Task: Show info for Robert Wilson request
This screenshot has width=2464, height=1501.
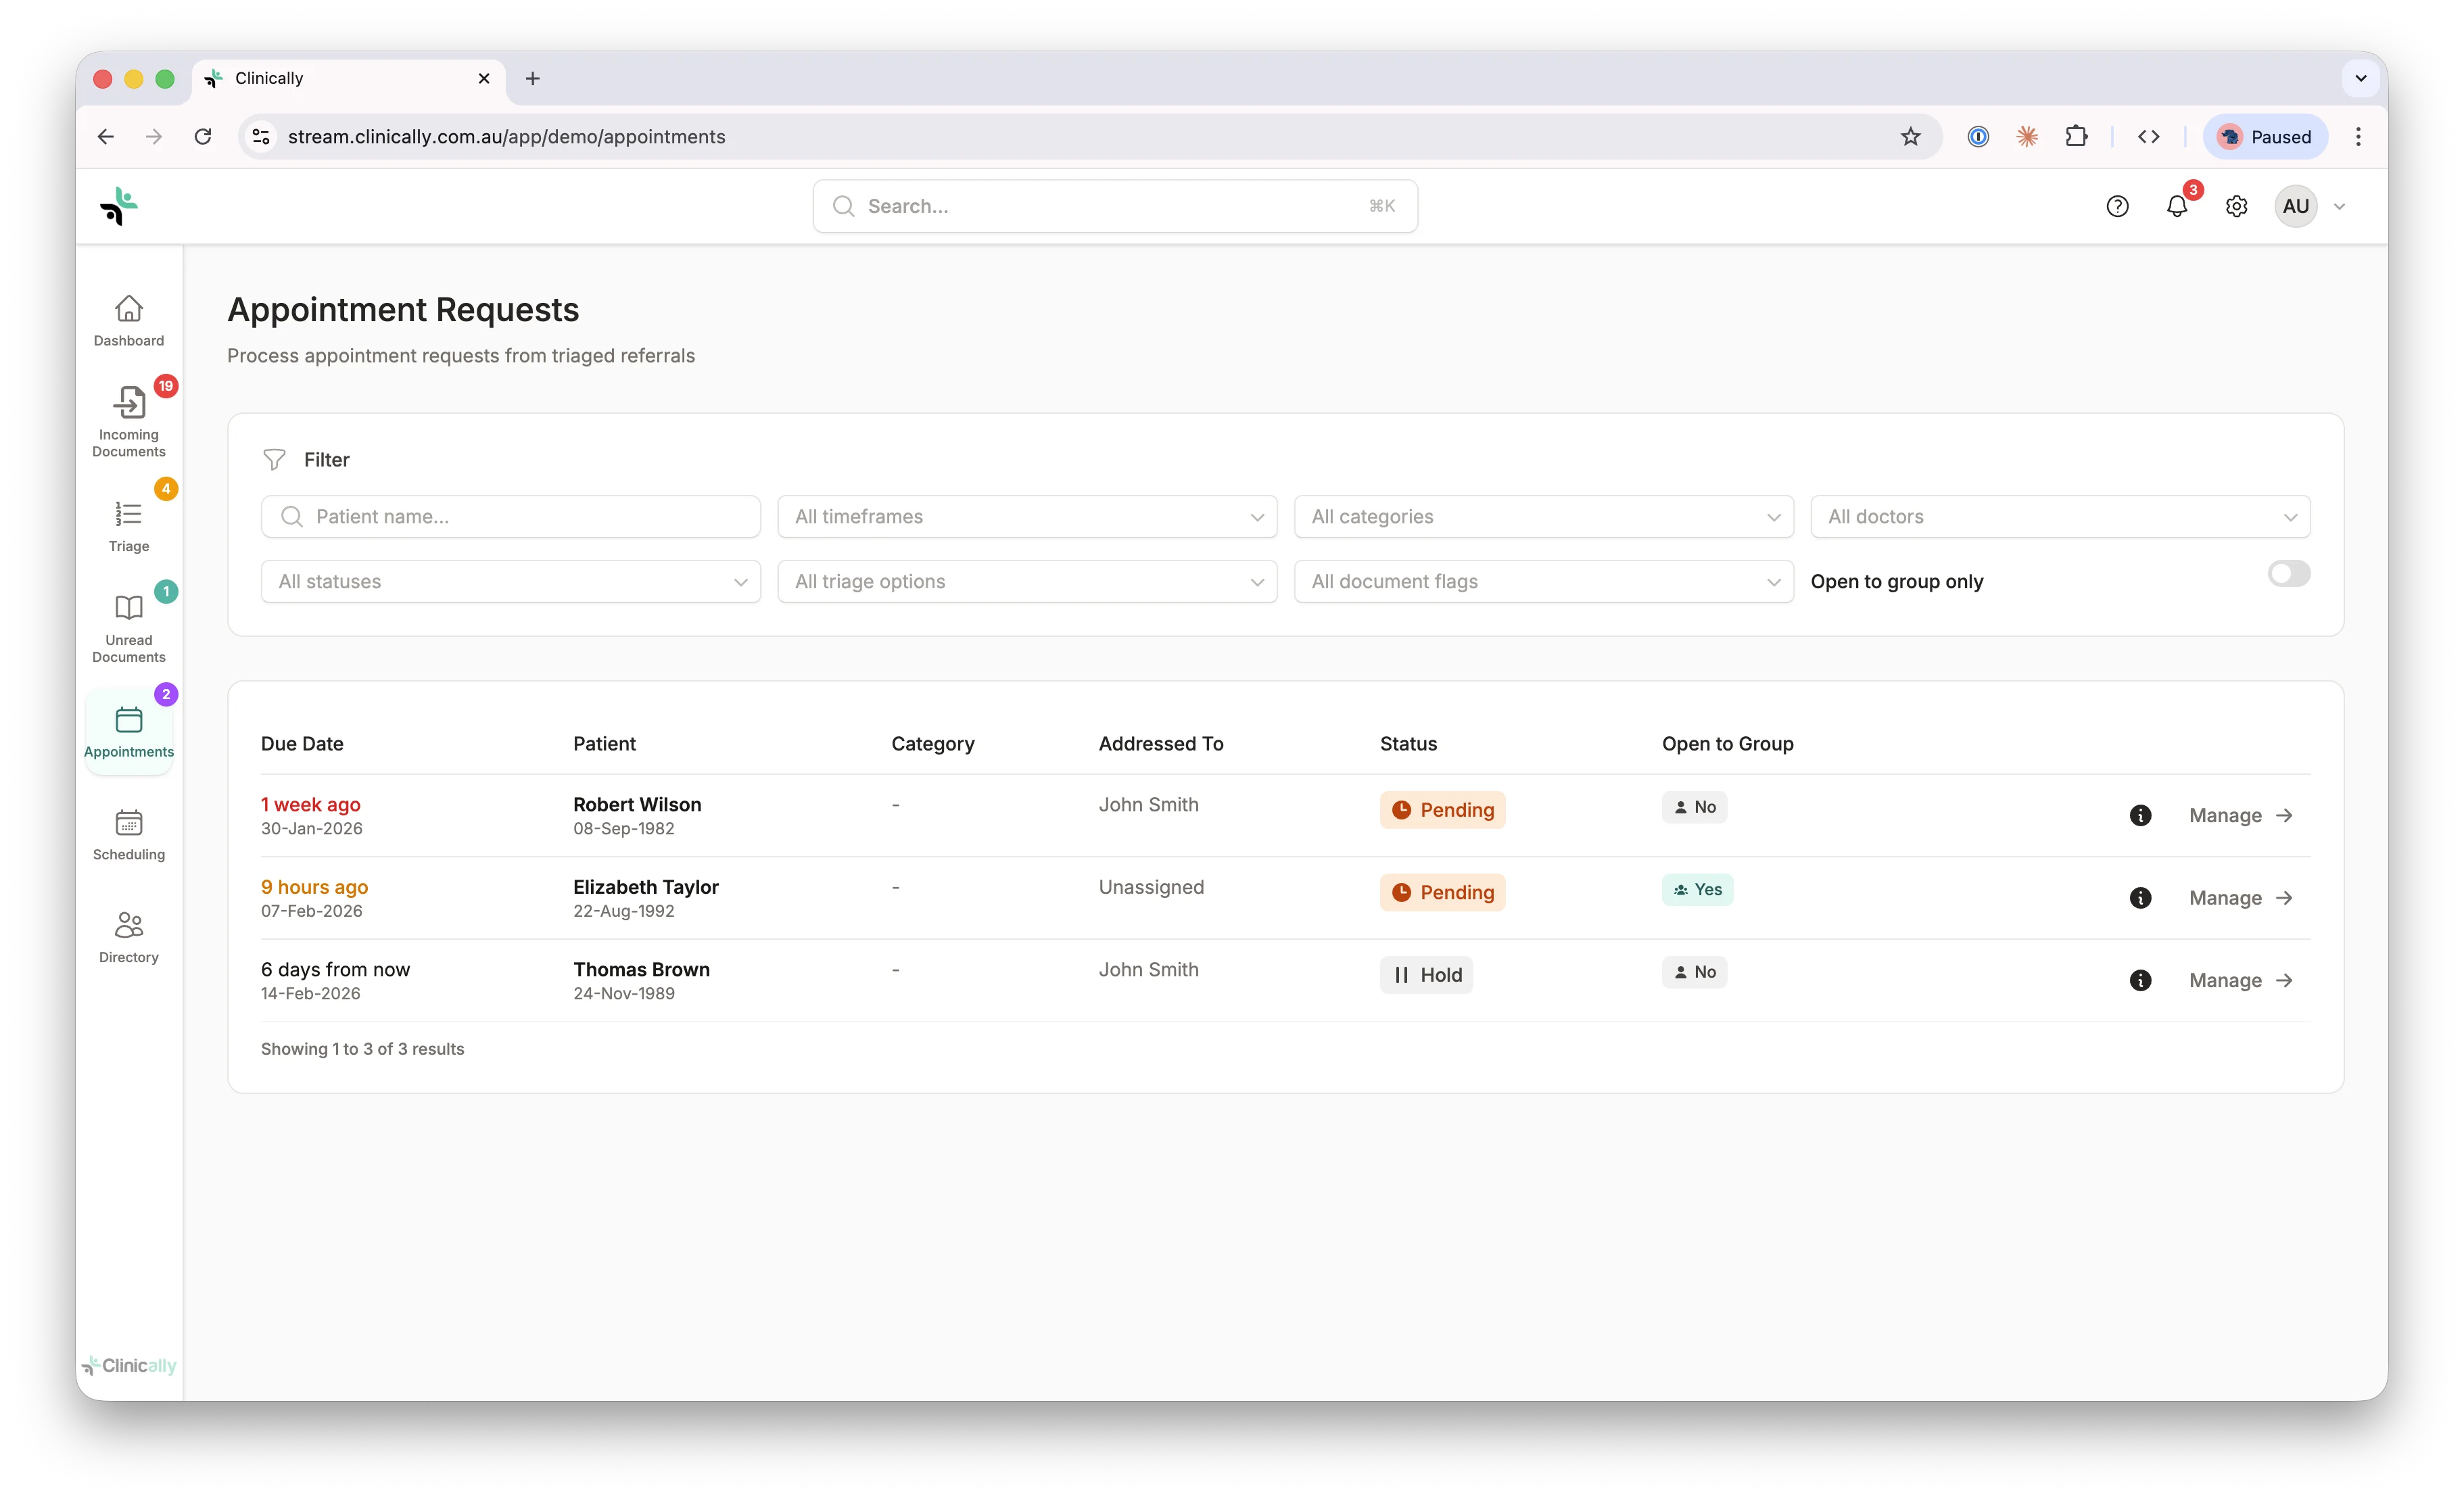Action: click(2140, 816)
